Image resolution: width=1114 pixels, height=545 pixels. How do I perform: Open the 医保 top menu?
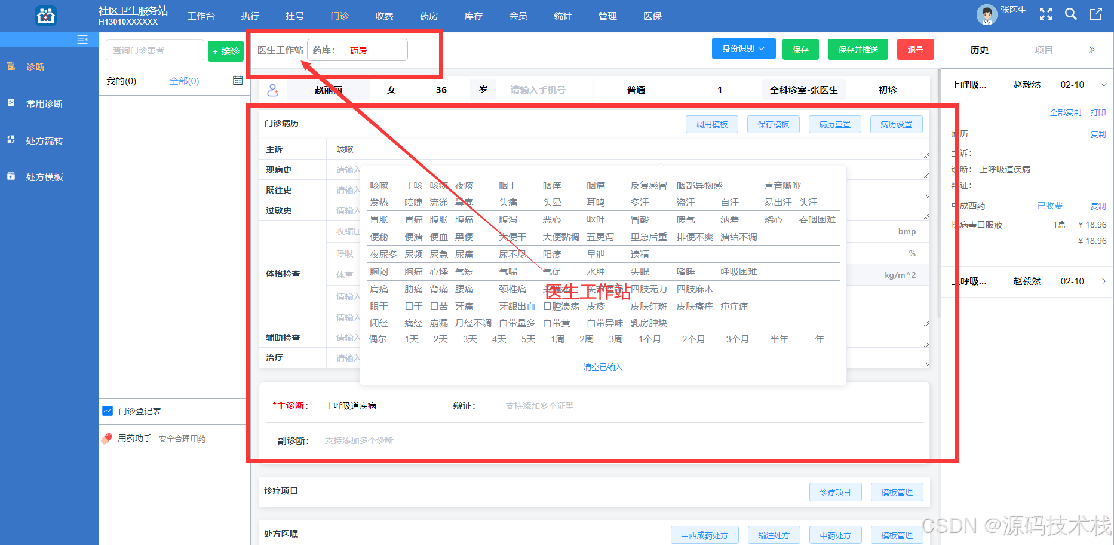652,16
